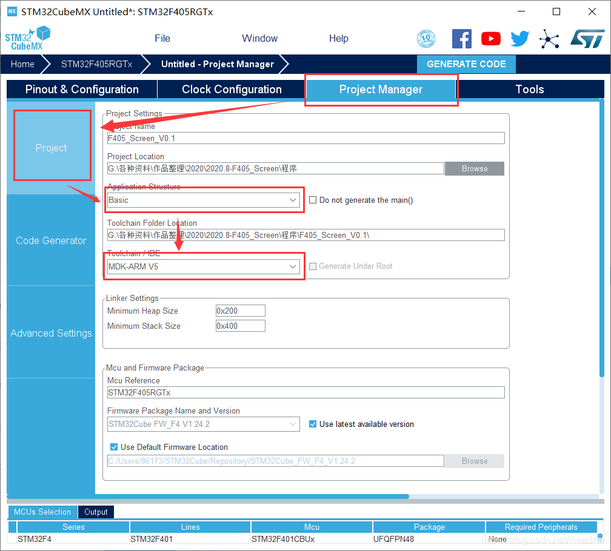Toggle Use latest available version checkbox
The height and width of the screenshot is (551, 611).
(313, 424)
